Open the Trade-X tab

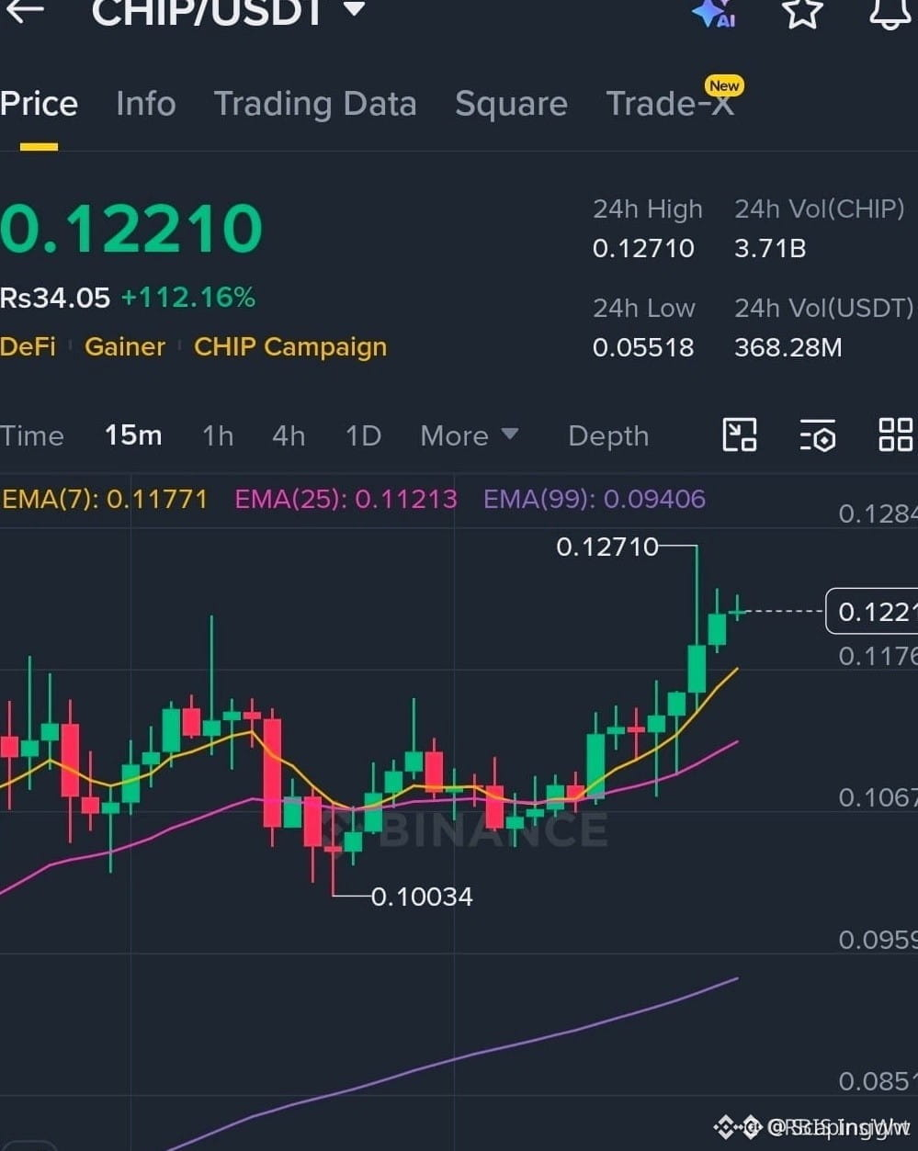pyautogui.click(x=670, y=104)
